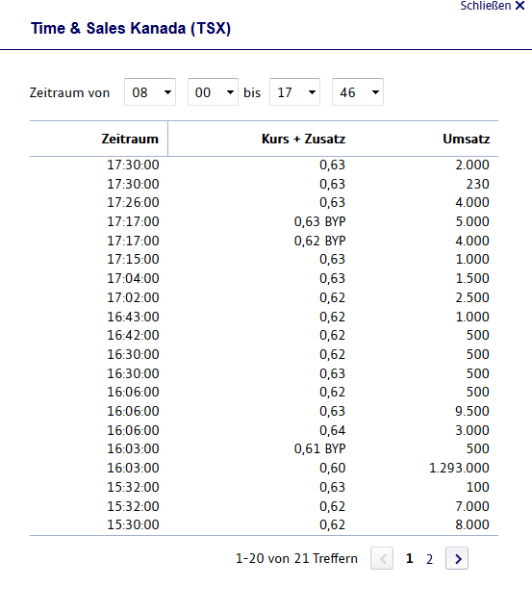This screenshot has width=532, height=612.
Task: Open the start minute dropdown showing 00
Action: coord(213,92)
